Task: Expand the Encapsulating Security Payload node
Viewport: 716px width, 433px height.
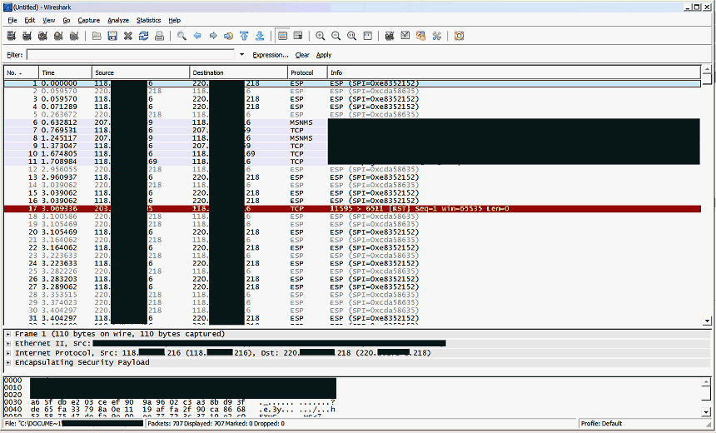Action: (x=8, y=362)
